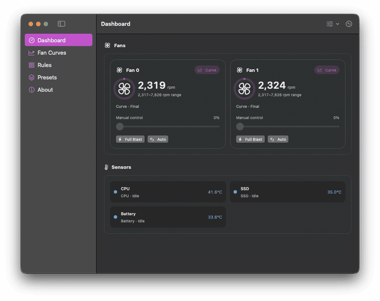Image resolution: width=380 pixels, height=301 pixels.
Task: Click Fan 0 'Curve · Final' label
Action: (x=127, y=106)
